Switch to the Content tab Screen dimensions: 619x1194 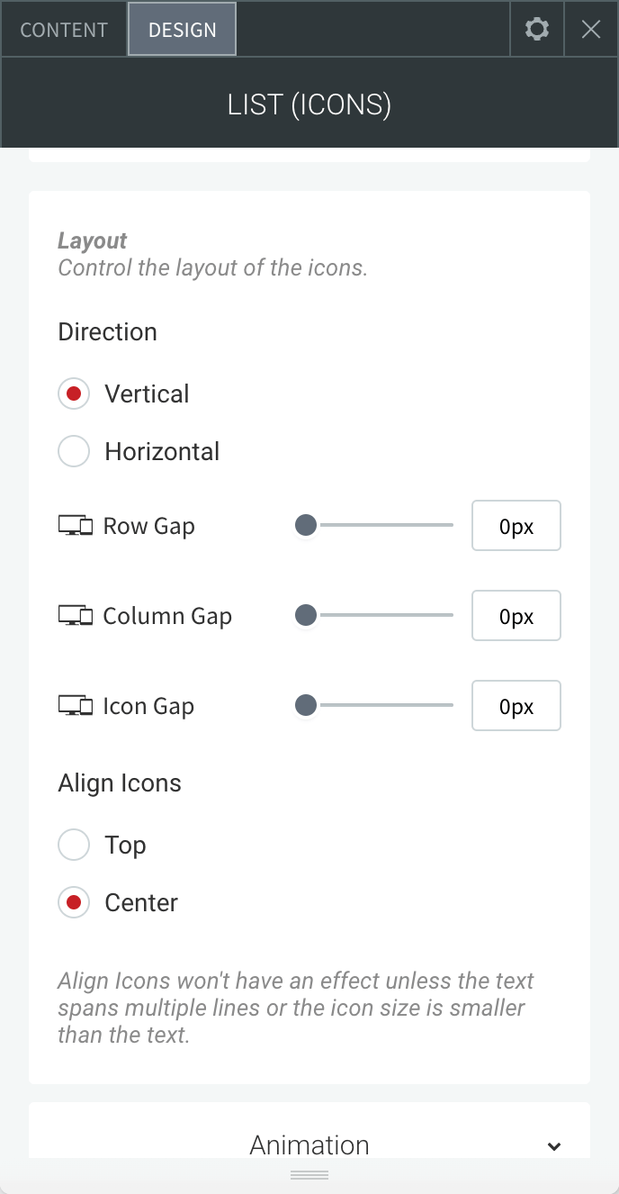(64, 29)
